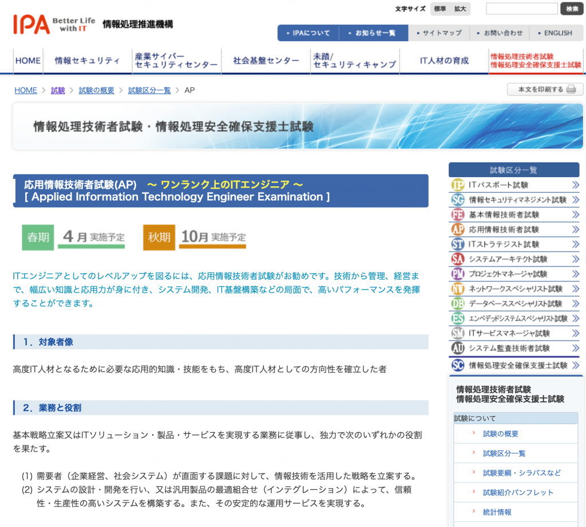Screen dimensions: 586x527
Task: Click the chevron arrow beside ITストラテジスト試験
Action: (576, 244)
